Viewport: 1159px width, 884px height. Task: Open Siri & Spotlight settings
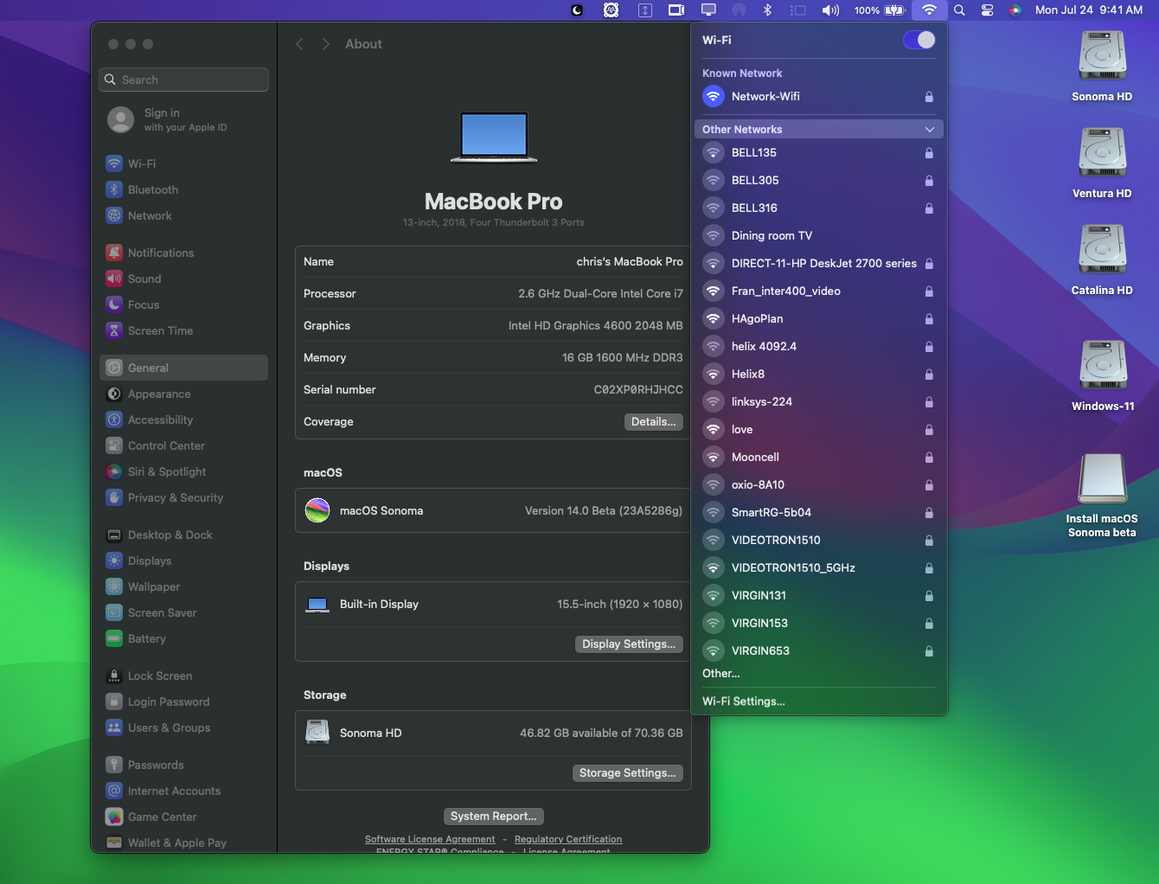[183, 471]
